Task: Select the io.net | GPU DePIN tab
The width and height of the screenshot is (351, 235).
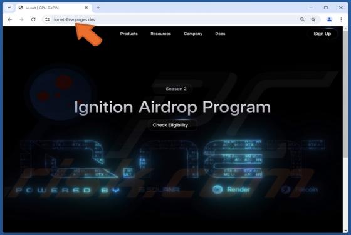Action: pyautogui.click(x=53, y=7)
